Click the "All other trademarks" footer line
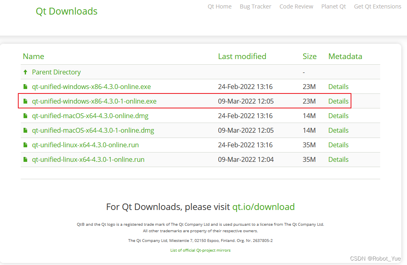407x265 pixels. coord(200,231)
